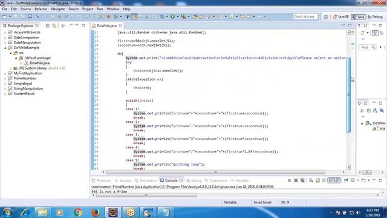Click the Last Edit Location back arrow icon
Viewport: 387px width, 218px height.
click(242, 16)
